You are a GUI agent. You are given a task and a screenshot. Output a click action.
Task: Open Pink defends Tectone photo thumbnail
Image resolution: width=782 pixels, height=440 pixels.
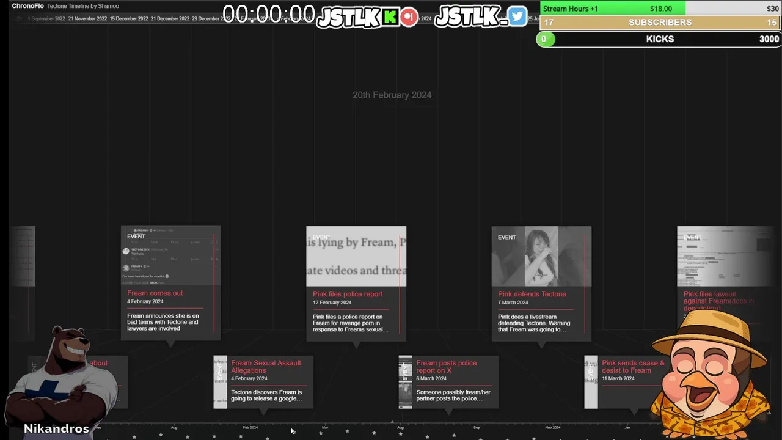click(541, 256)
